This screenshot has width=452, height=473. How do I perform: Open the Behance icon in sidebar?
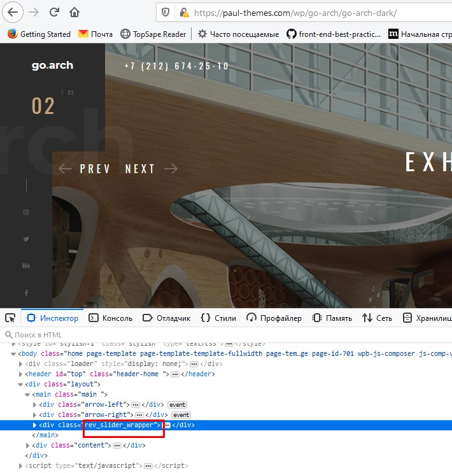[x=26, y=265]
